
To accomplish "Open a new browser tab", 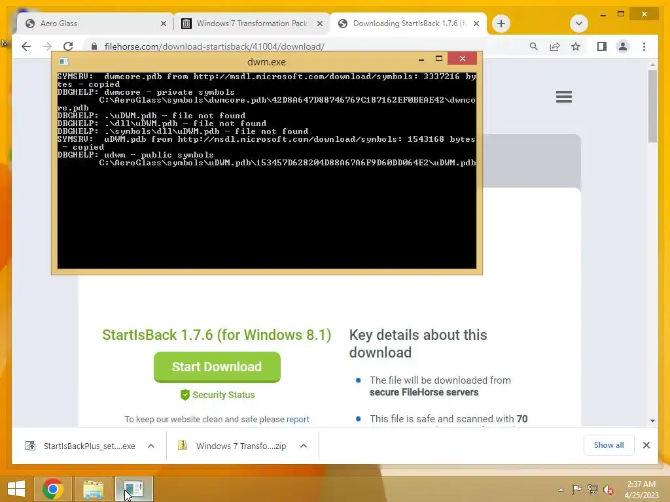I will point(501,24).
